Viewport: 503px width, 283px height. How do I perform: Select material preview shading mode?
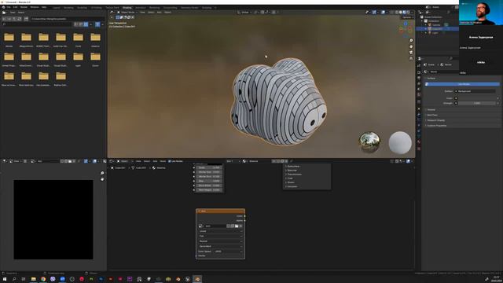(x=404, y=13)
